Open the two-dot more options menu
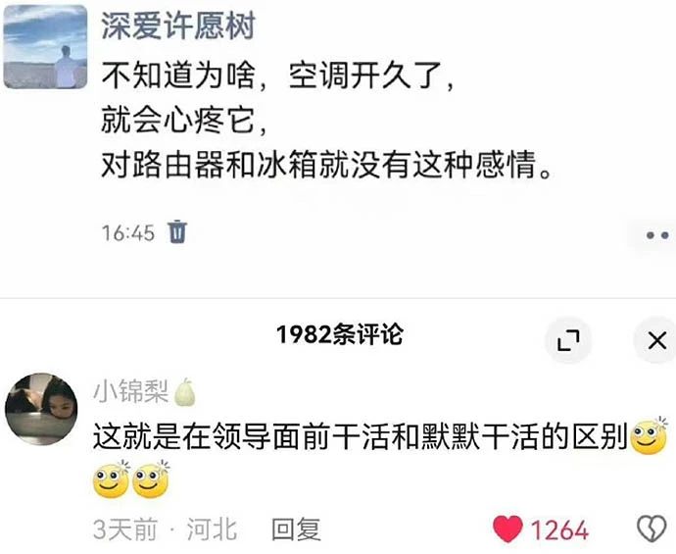The height and width of the screenshot is (554, 676). click(657, 235)
